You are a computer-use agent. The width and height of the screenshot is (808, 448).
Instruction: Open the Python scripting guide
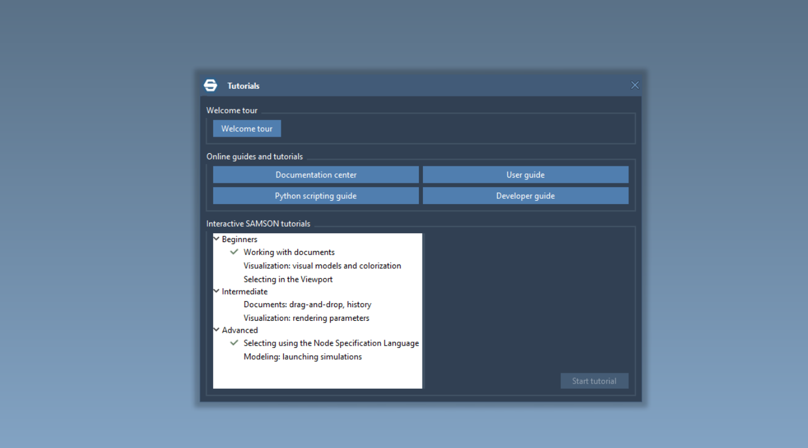point(316,196)
